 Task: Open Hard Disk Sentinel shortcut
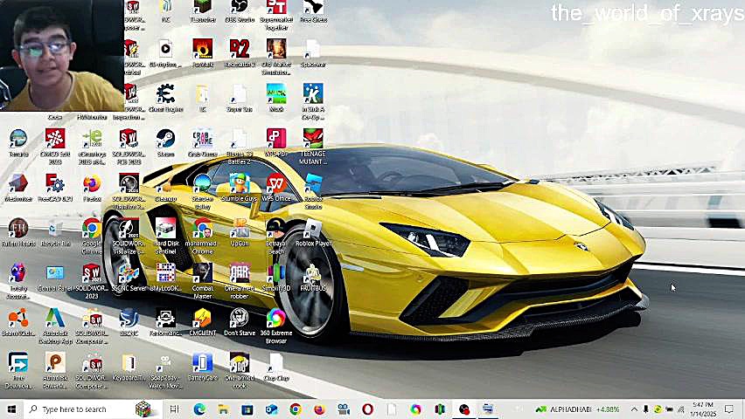click(x=165, y=236)
